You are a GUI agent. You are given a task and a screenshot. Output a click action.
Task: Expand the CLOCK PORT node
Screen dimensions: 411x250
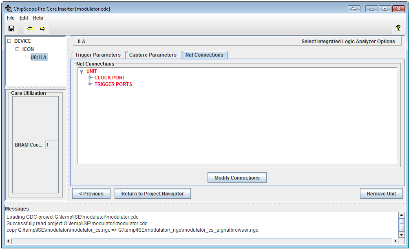point(90,77)
